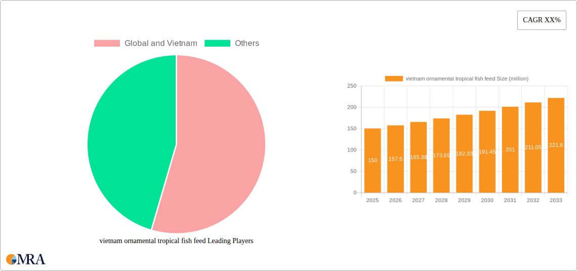
Task: Click the pink Global and Vietnam swatch
Action: [107, 43]
